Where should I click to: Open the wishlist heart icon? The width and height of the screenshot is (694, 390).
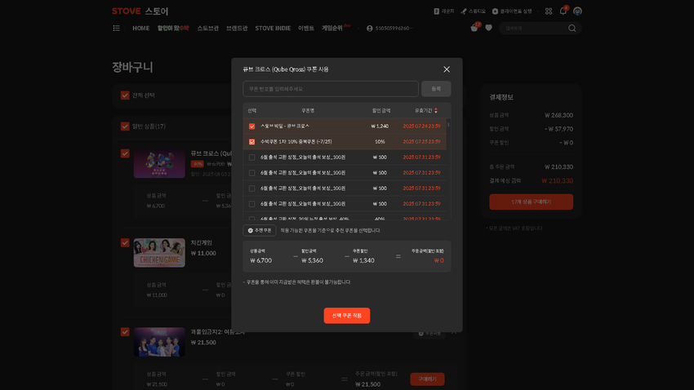point(488,28)
